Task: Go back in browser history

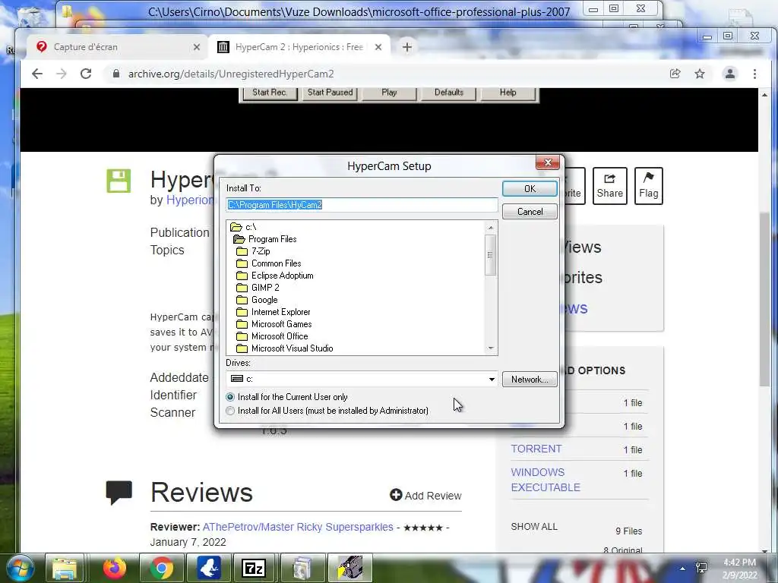Action: click(37, 74)
